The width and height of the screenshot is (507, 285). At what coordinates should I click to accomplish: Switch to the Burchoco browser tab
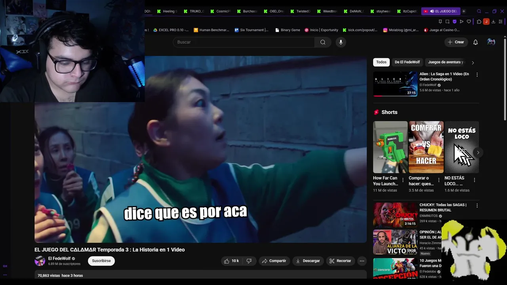click(x=247, y=11)
